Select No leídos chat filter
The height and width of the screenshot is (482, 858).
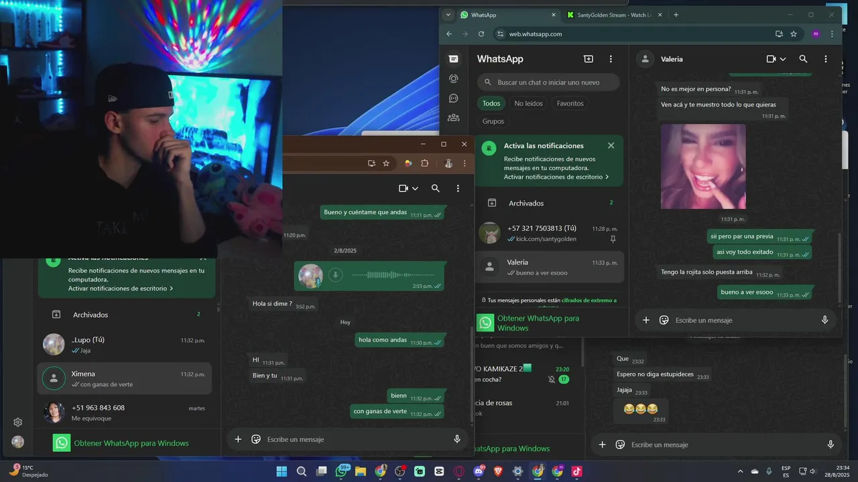tap(528, 103)
